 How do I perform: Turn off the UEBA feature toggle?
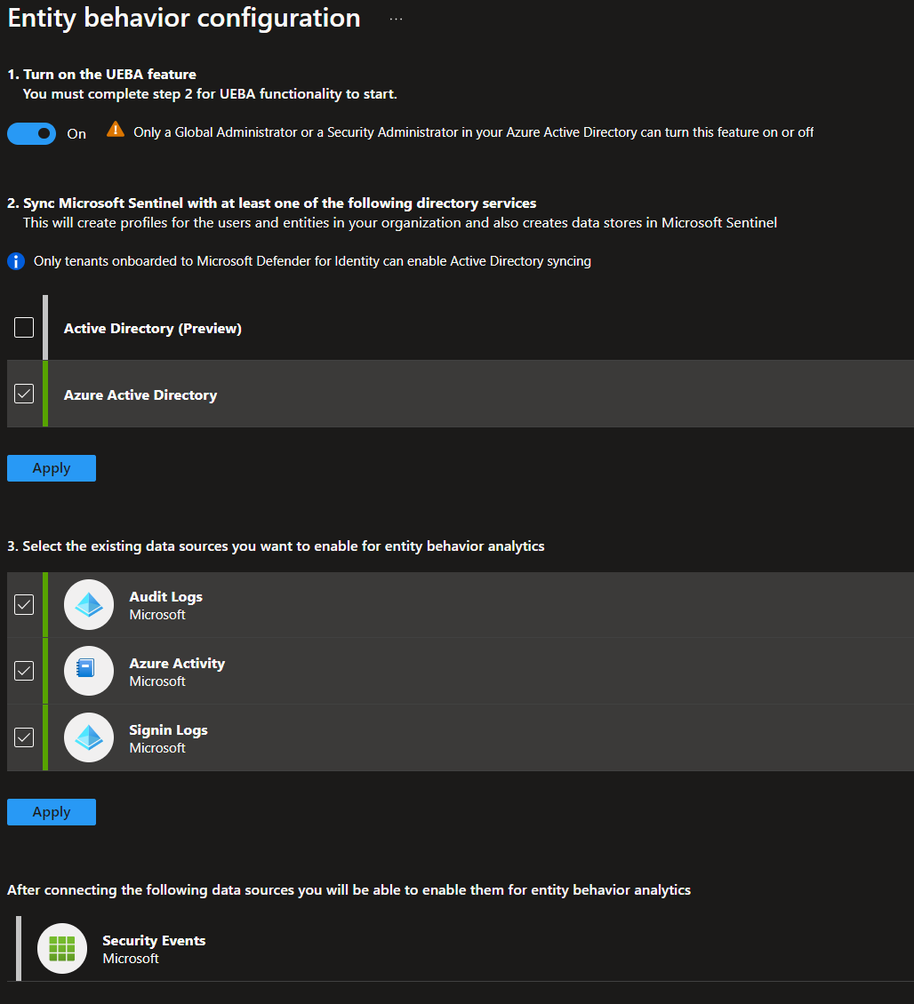pos(31,132)
